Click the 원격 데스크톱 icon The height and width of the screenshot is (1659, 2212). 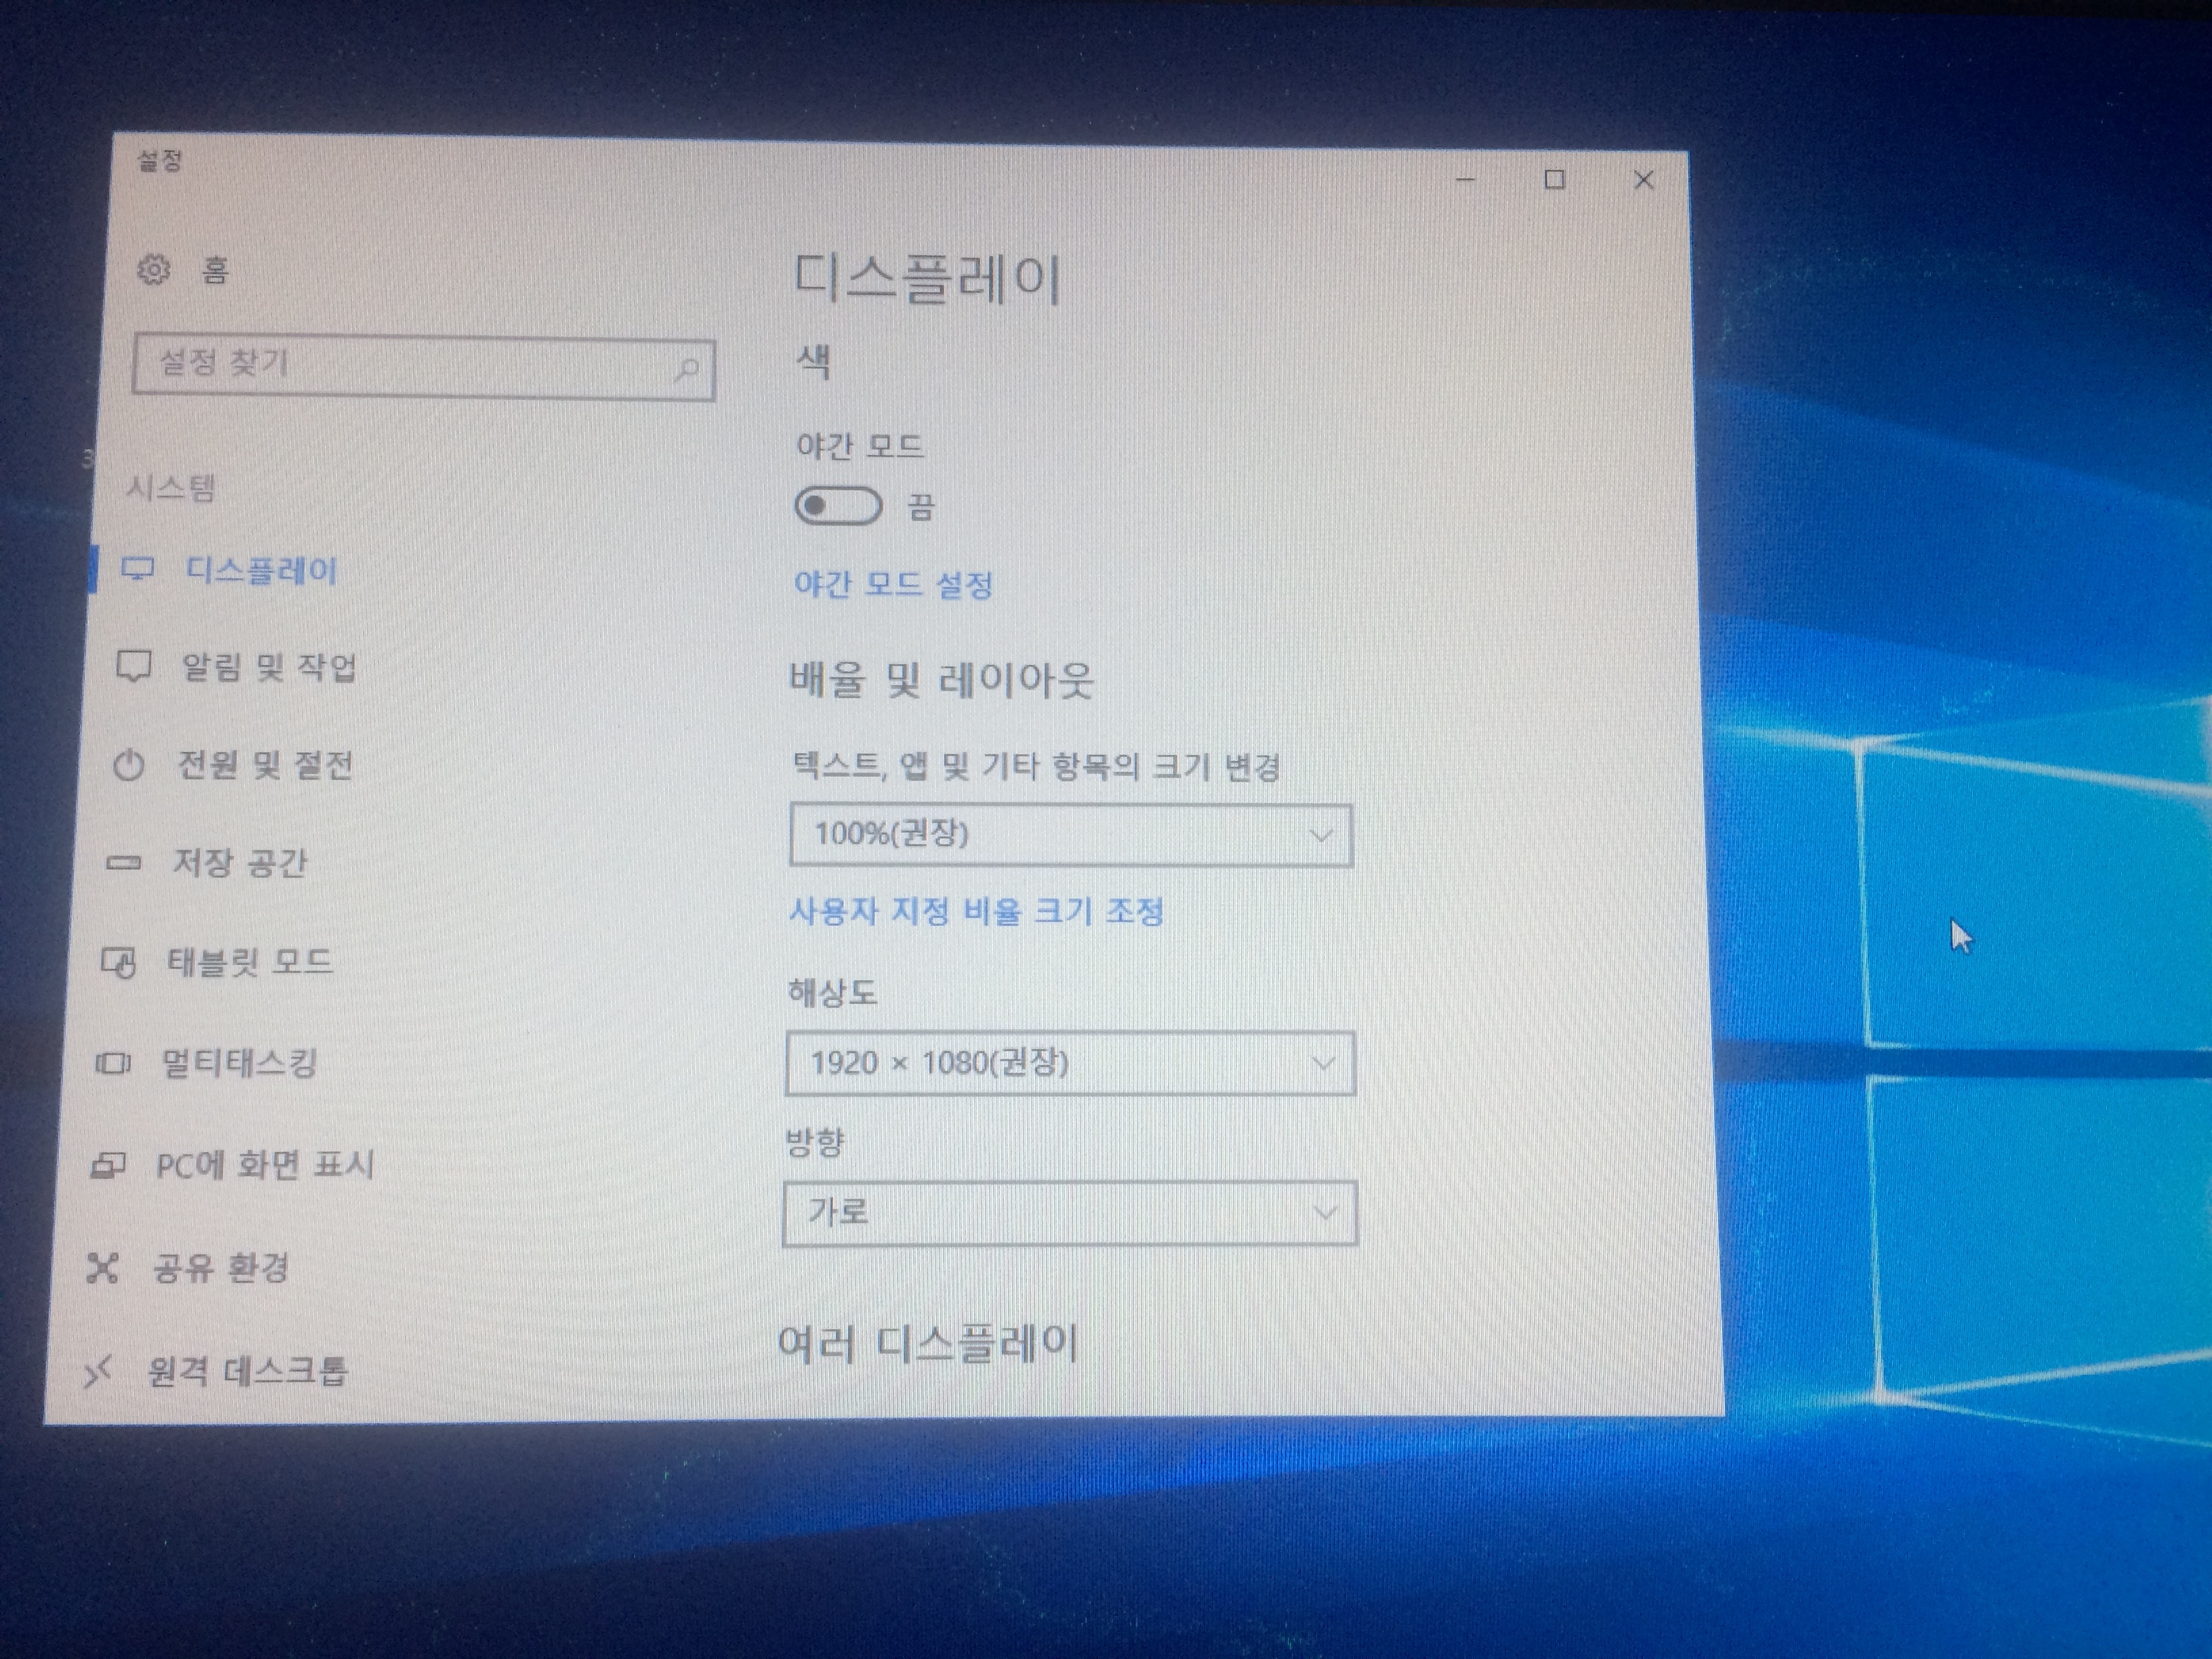pyautogui.click(x=97, y=1372)
